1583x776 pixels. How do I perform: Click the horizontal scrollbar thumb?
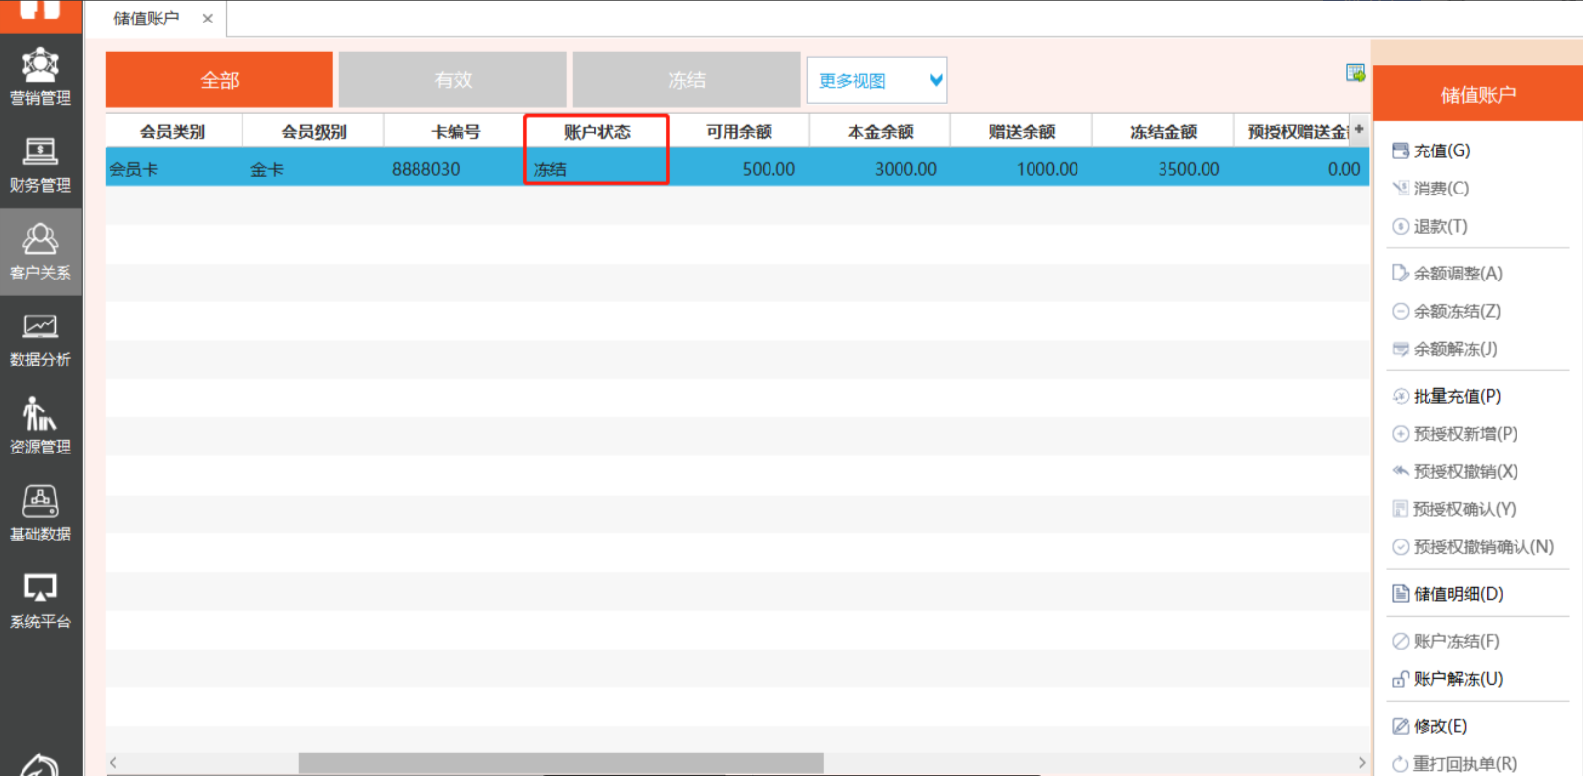[x=560, y=762]
